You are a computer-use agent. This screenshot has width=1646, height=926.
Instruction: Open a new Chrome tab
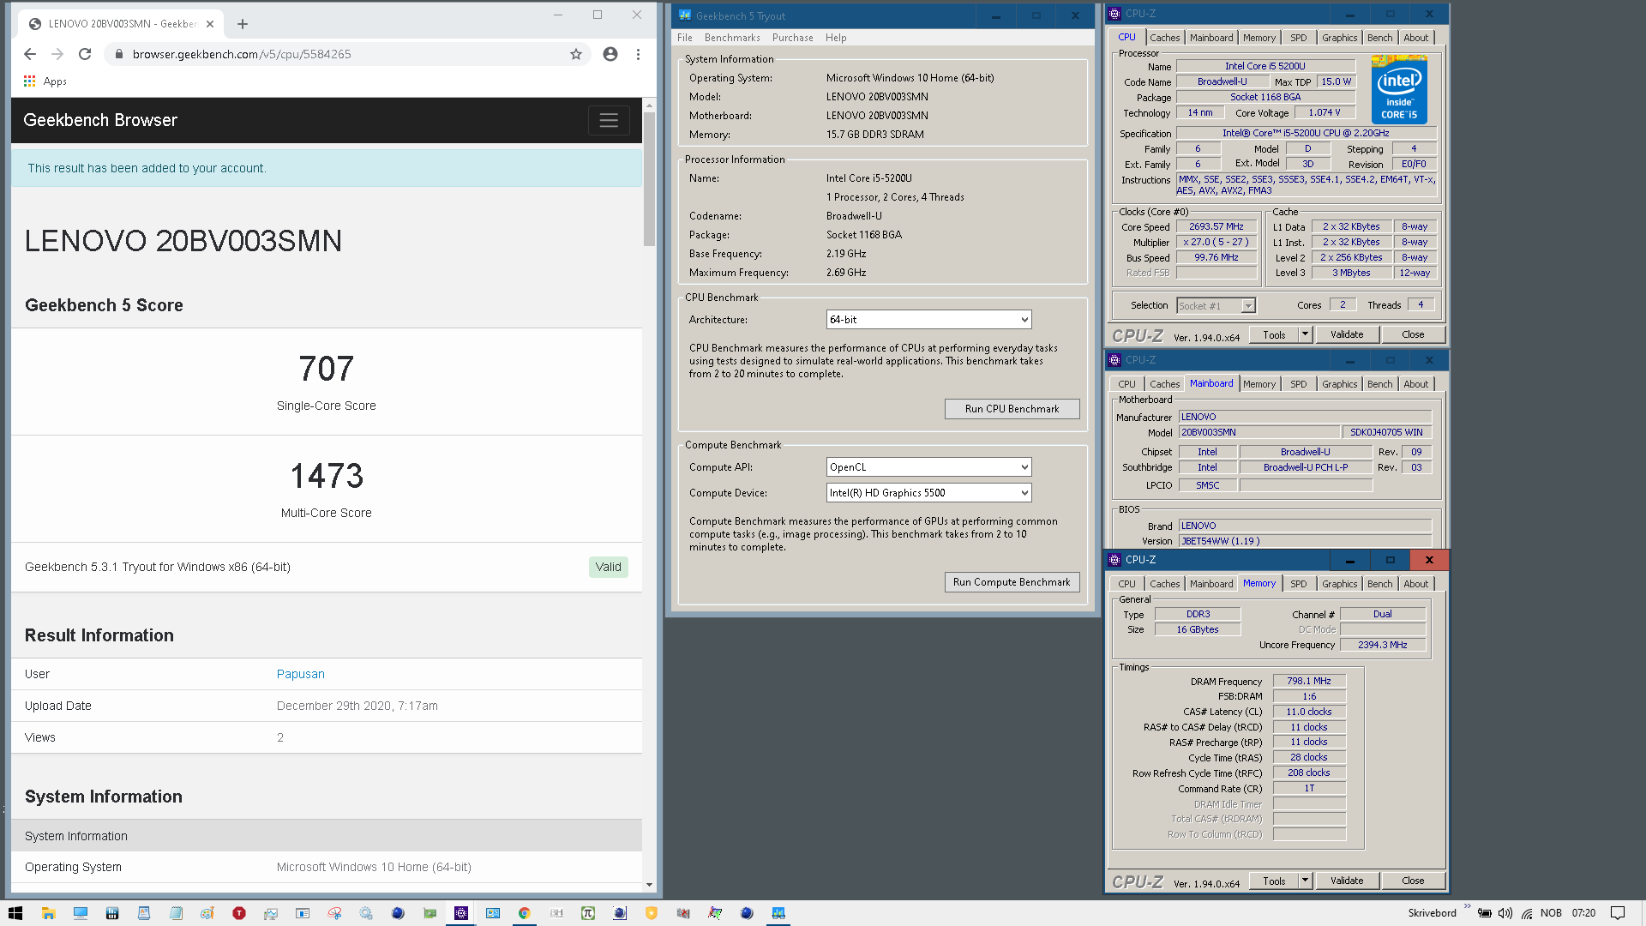click(243, 24)
